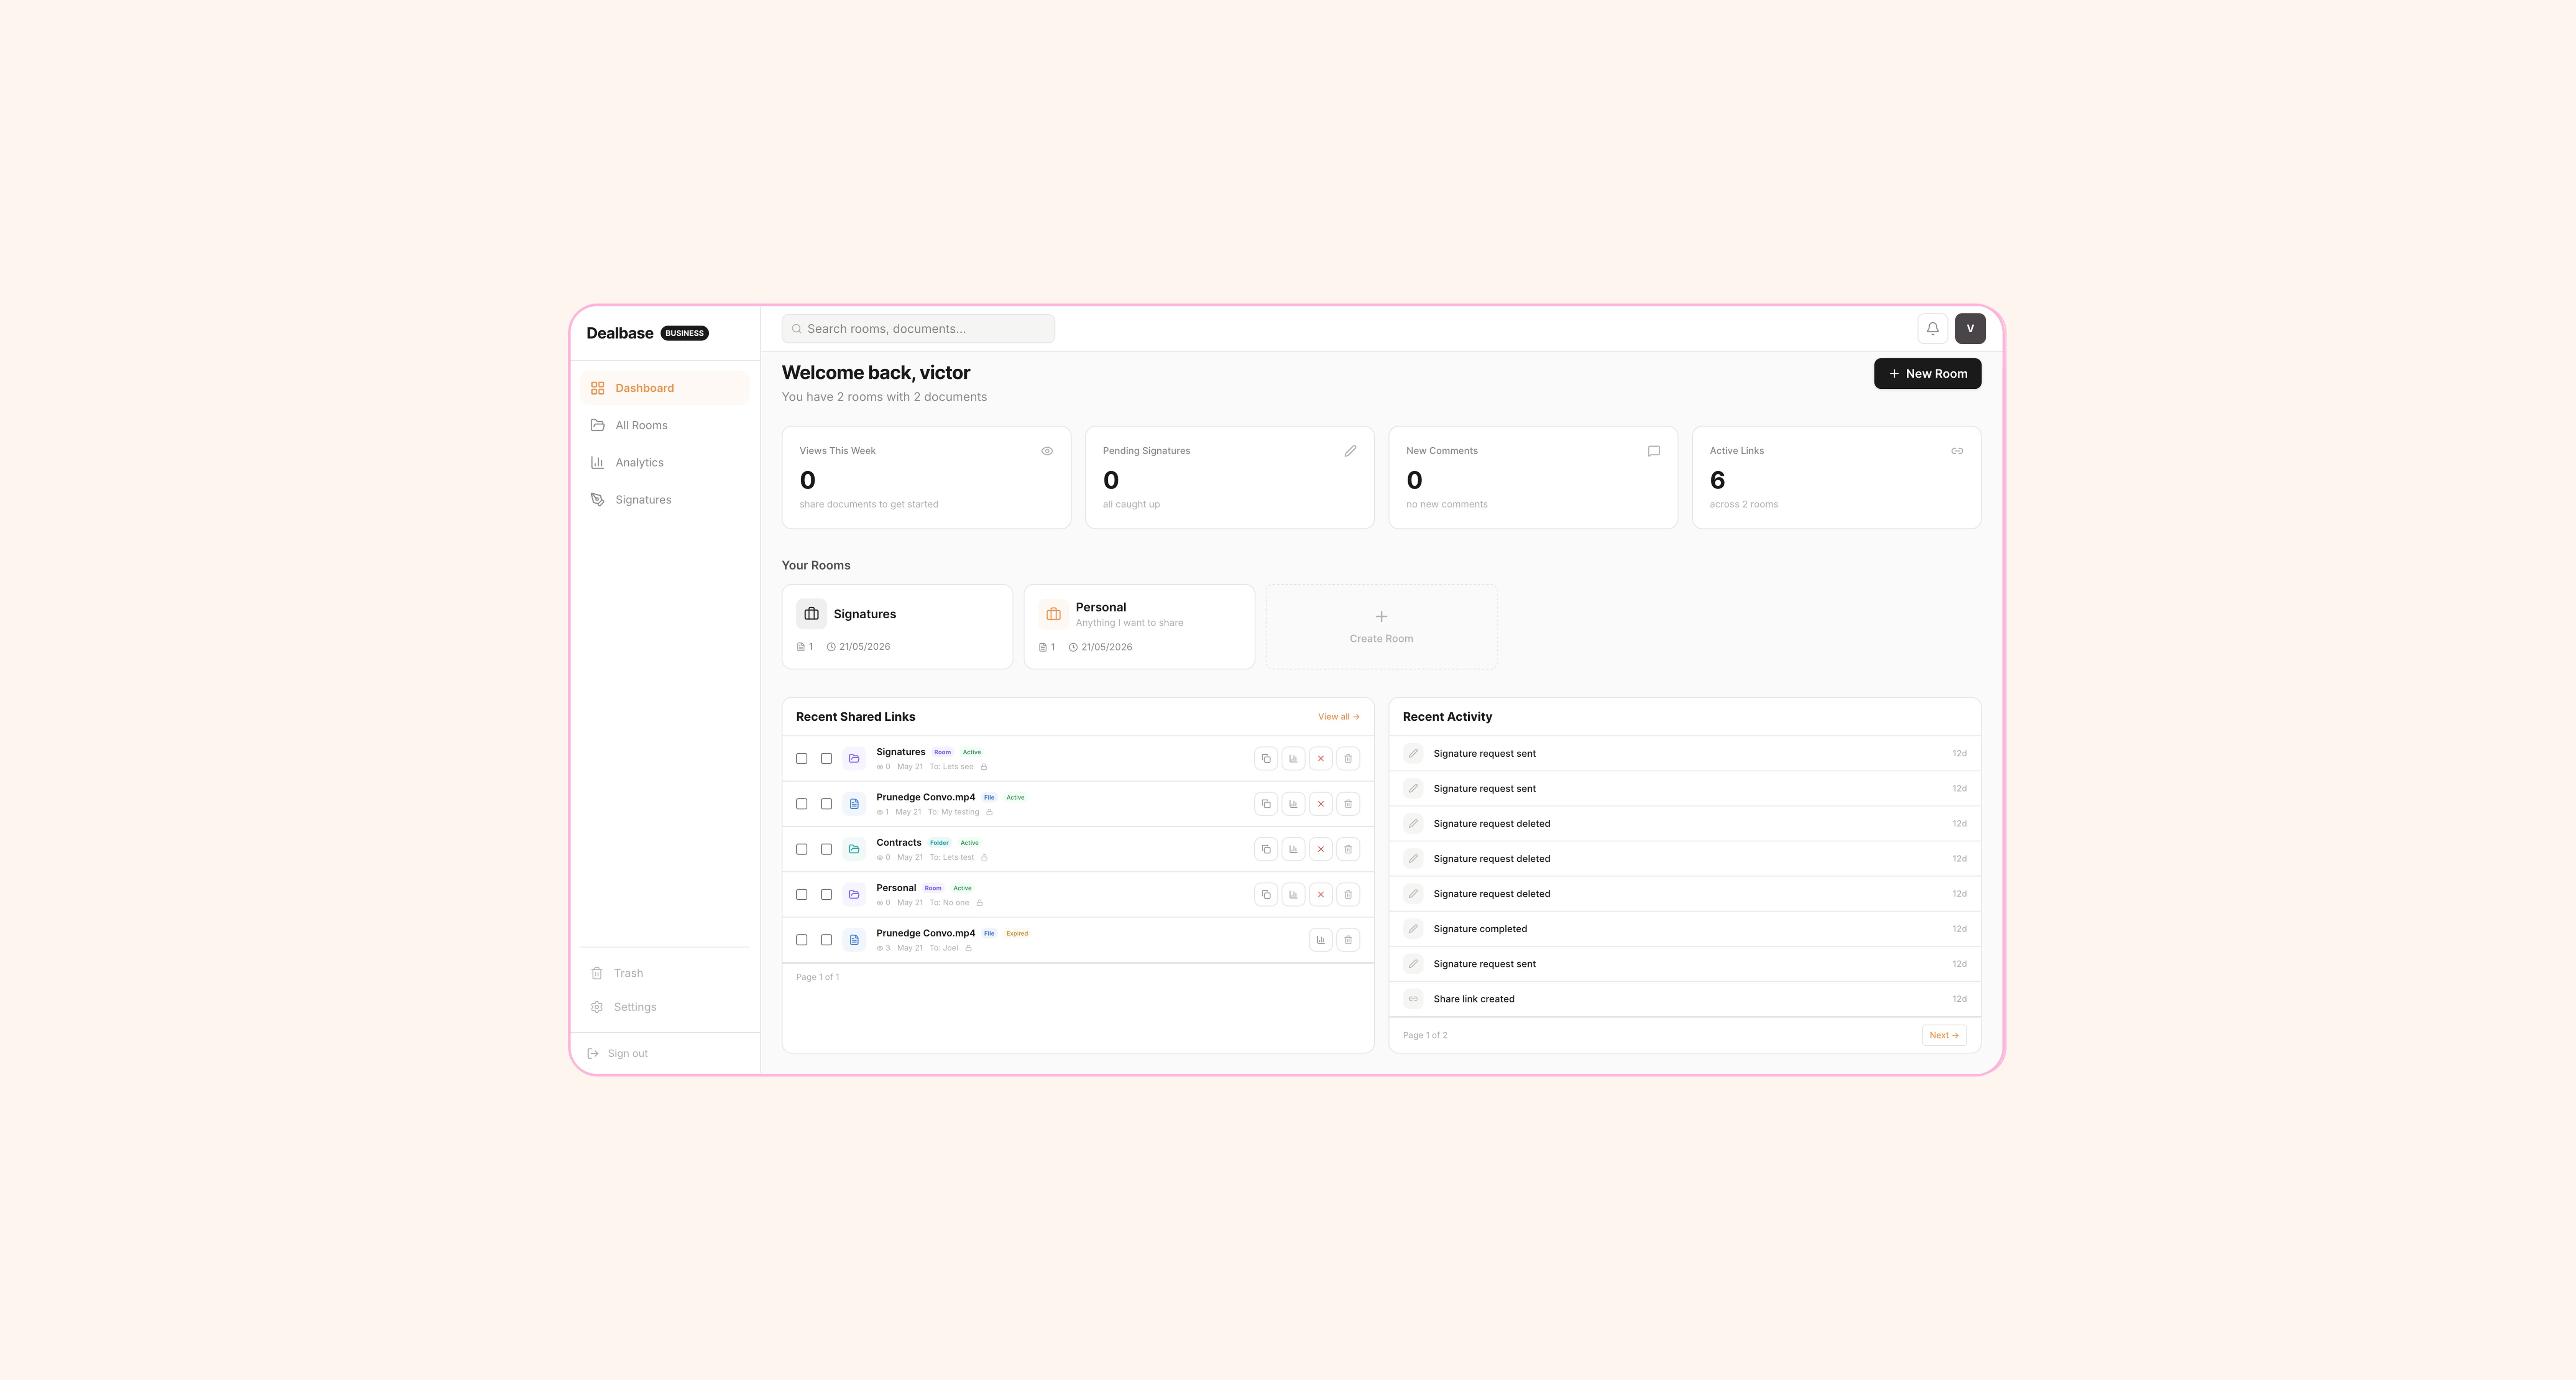
Task: Revoke the Contracts folder link
Action: (x=1321, y=849)
